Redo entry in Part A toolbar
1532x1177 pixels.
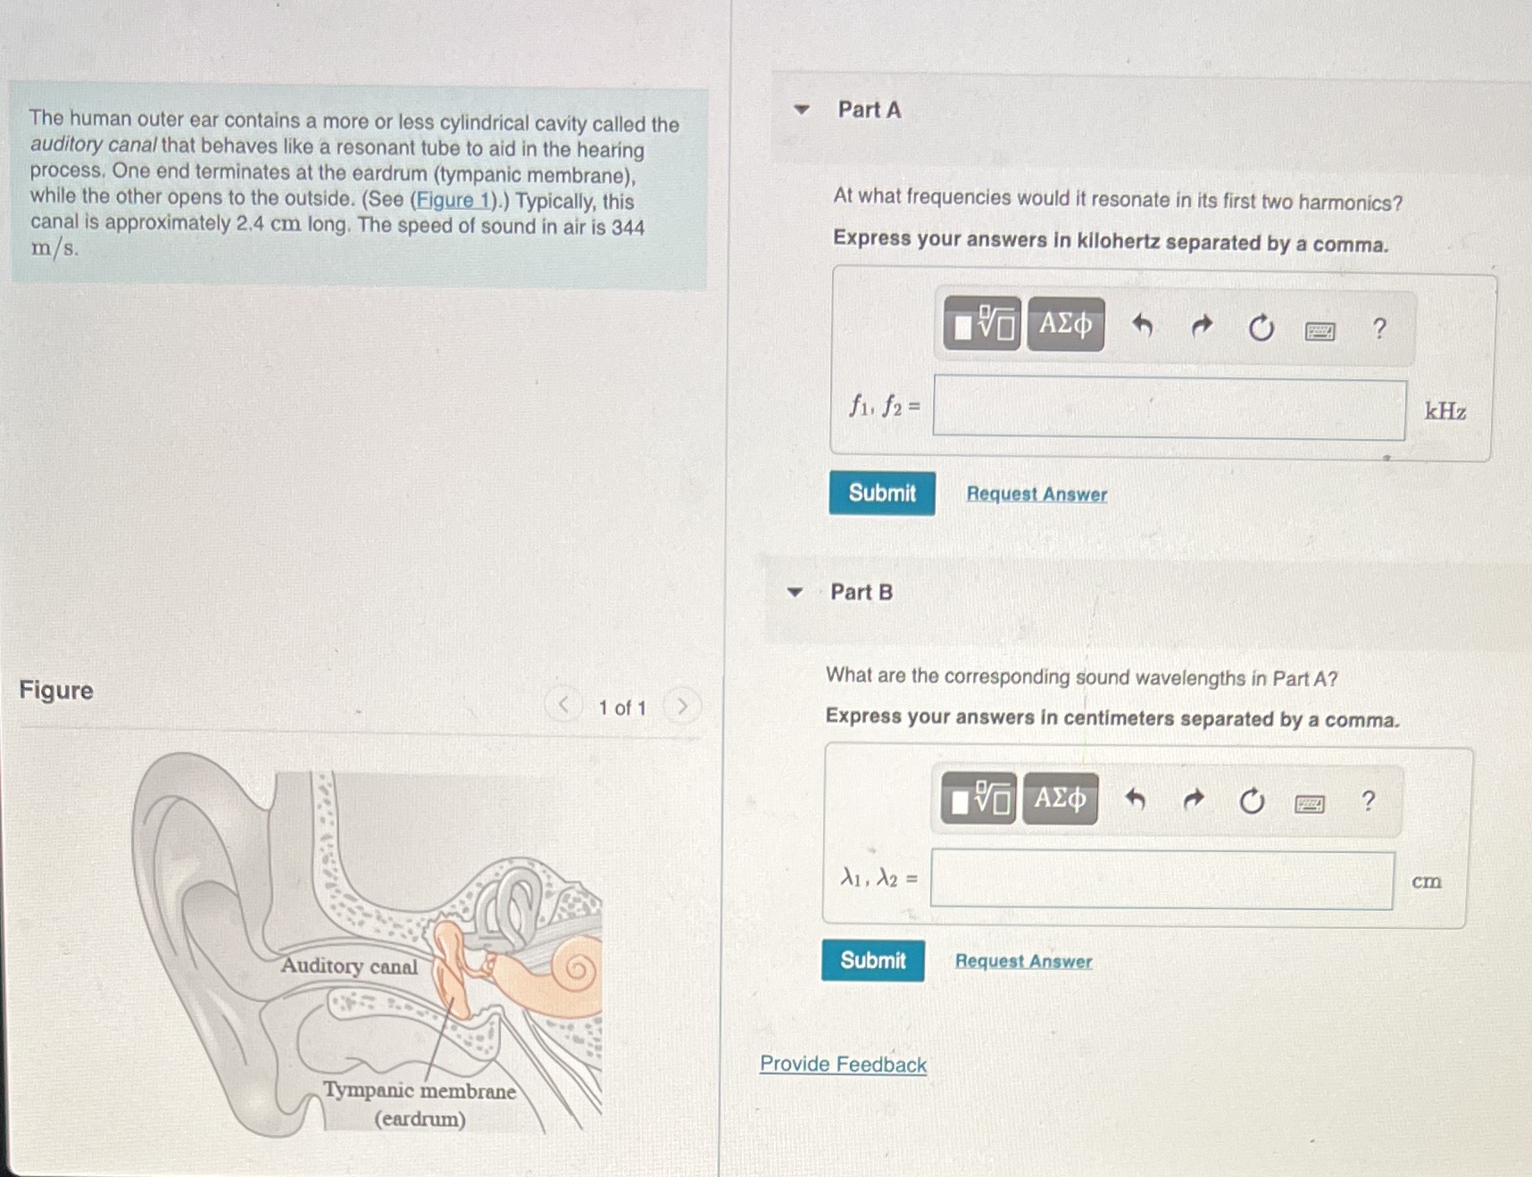tap(1202, 327)
